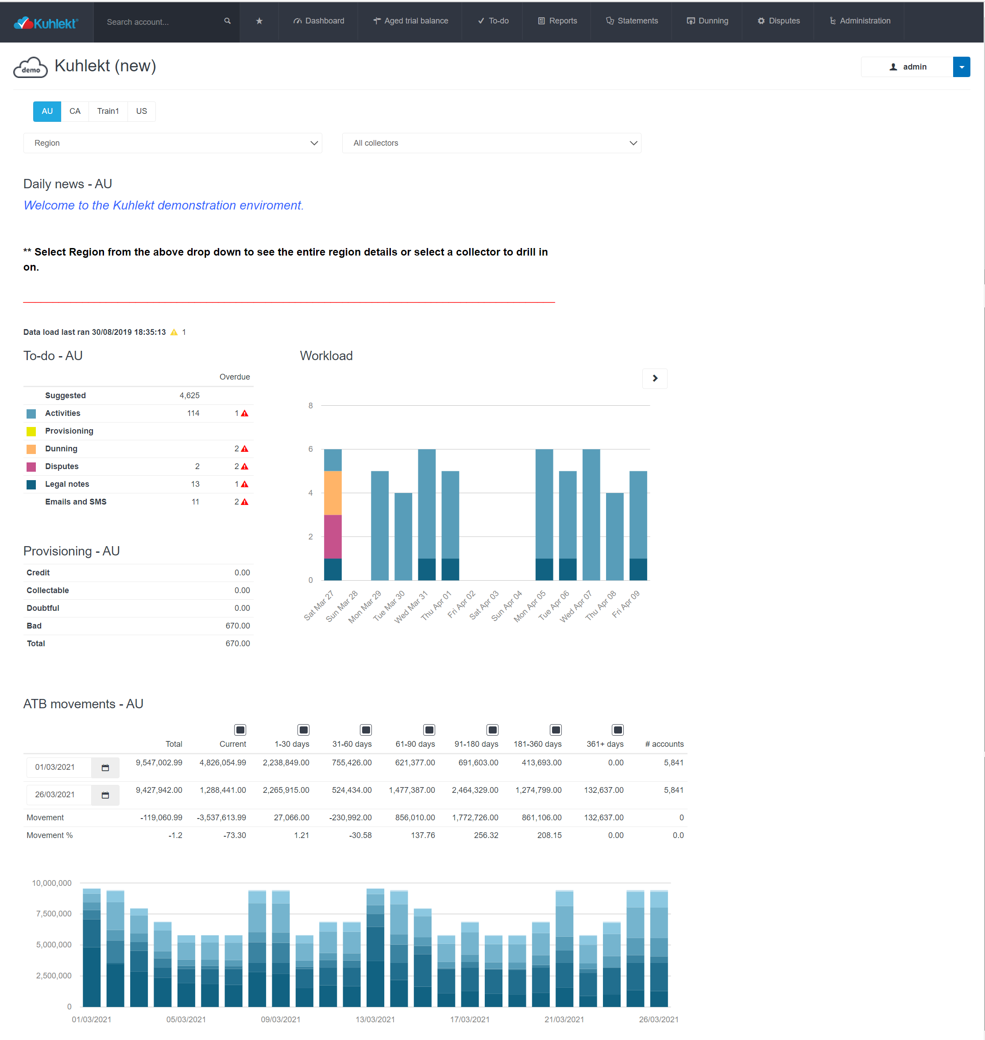
Task: Advance Workload chart with next arrow
Action: coord(655,378)
